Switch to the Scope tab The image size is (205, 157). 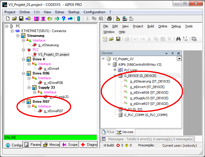tap(69, 145)
